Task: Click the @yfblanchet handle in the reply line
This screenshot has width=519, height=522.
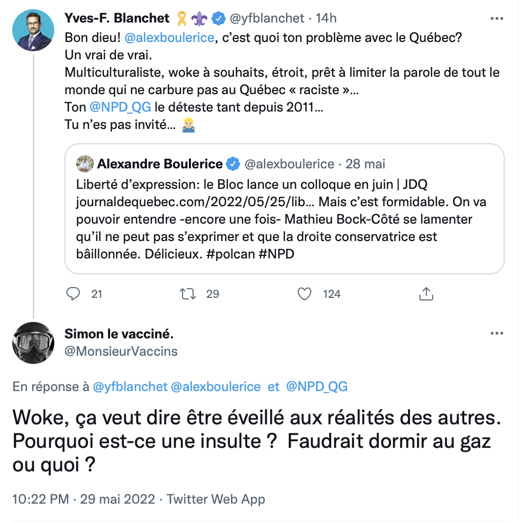Action: (130, 387)
